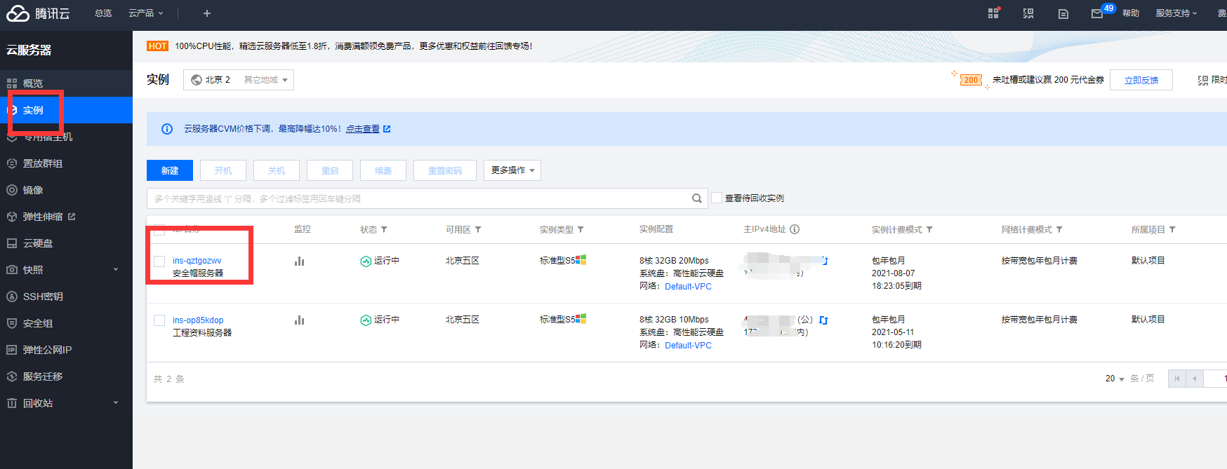Image resolution: width=1227 pixels, height=469 pixels.
Task: Click the filter icon on 所属项目 column
Action: click(x=1172, y=229)
